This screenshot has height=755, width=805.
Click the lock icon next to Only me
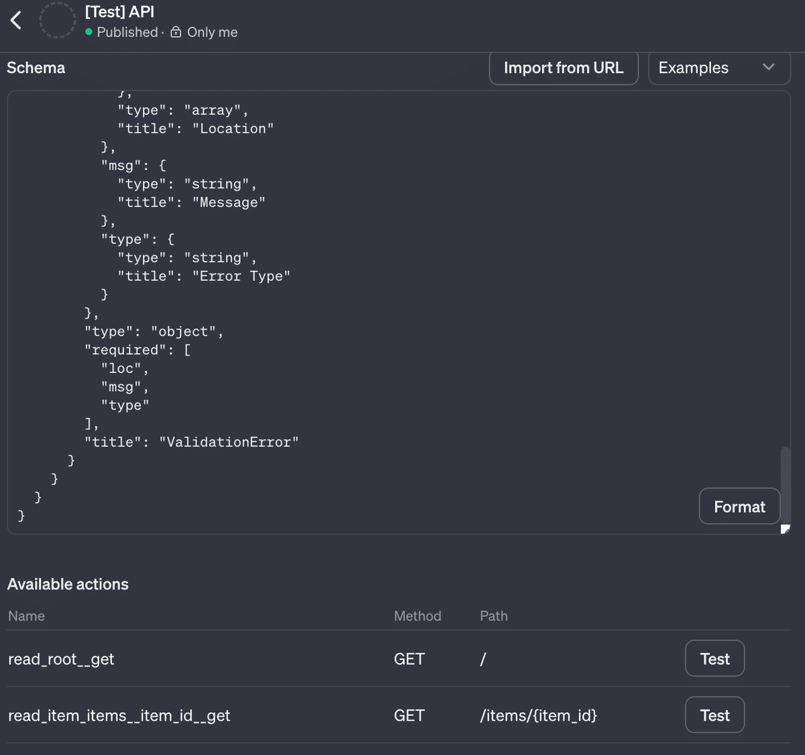[x=176, y=32]
